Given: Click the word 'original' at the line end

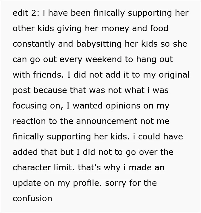Looking at the screenshot, I should click(x=174, y=75).
